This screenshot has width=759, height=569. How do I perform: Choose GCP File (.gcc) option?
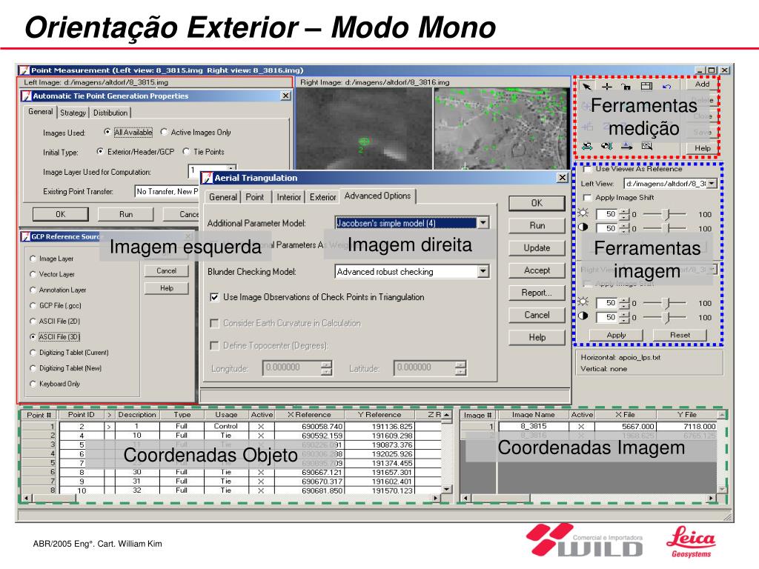pos(33,305)
